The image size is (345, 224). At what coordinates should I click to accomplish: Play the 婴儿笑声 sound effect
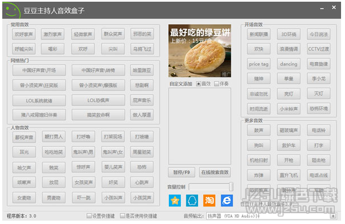coord(113,167)
